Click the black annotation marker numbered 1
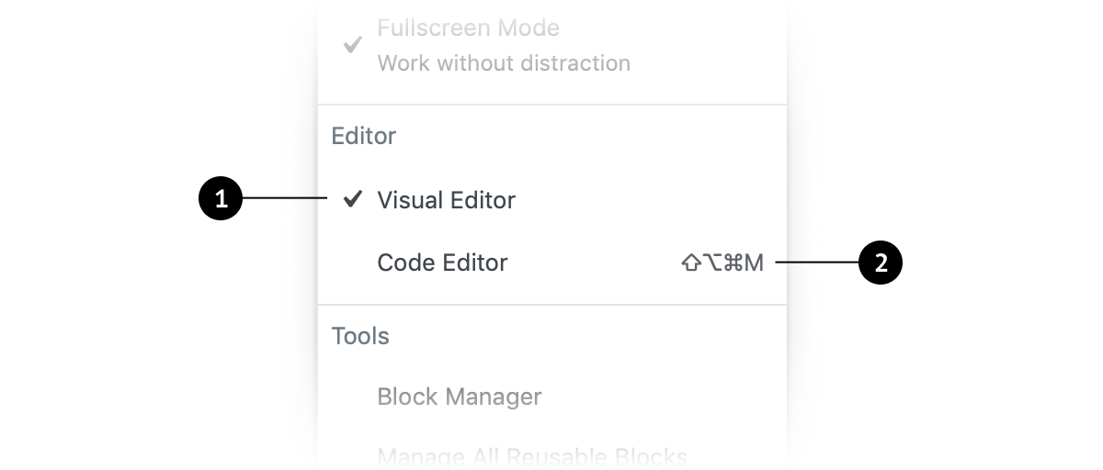1103x470 pixels. click(x=220, y=199)
